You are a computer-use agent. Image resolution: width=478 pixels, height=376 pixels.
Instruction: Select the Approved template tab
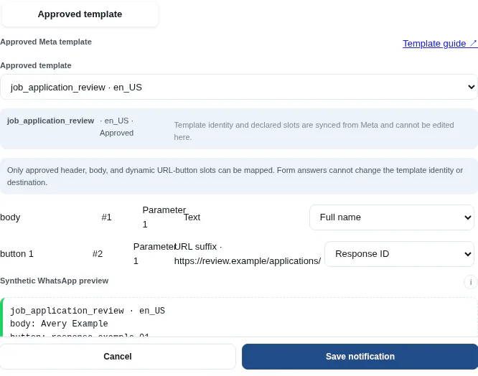[80, 14]
